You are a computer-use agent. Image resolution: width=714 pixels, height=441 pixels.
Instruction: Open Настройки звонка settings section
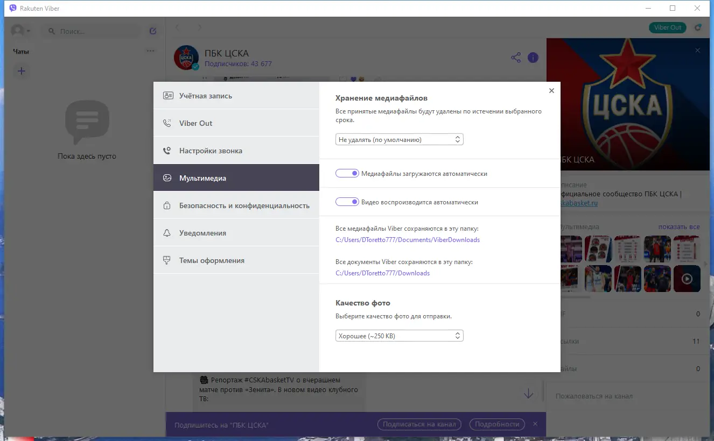click(236, 151)
